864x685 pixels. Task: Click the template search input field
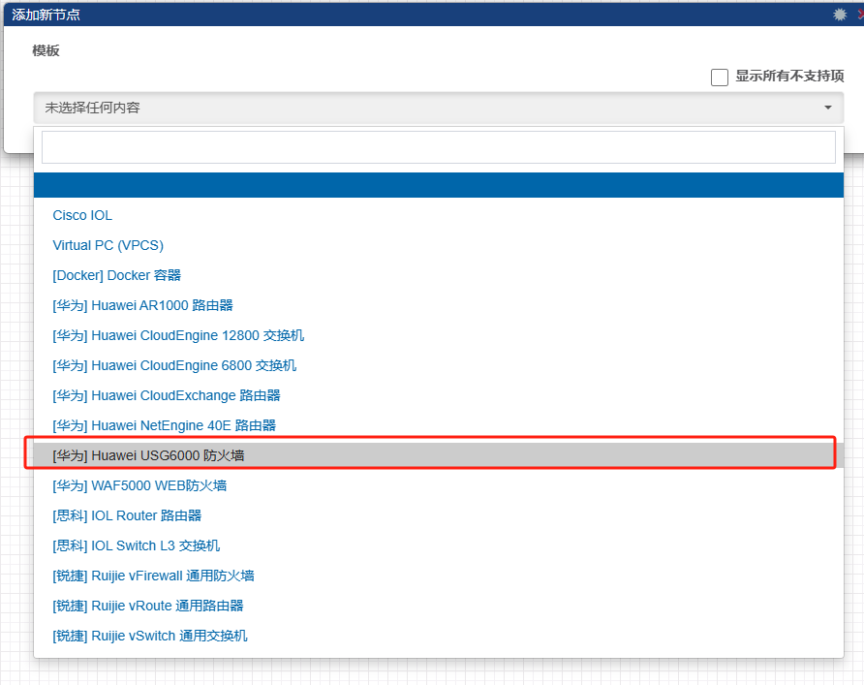(439, 147)
